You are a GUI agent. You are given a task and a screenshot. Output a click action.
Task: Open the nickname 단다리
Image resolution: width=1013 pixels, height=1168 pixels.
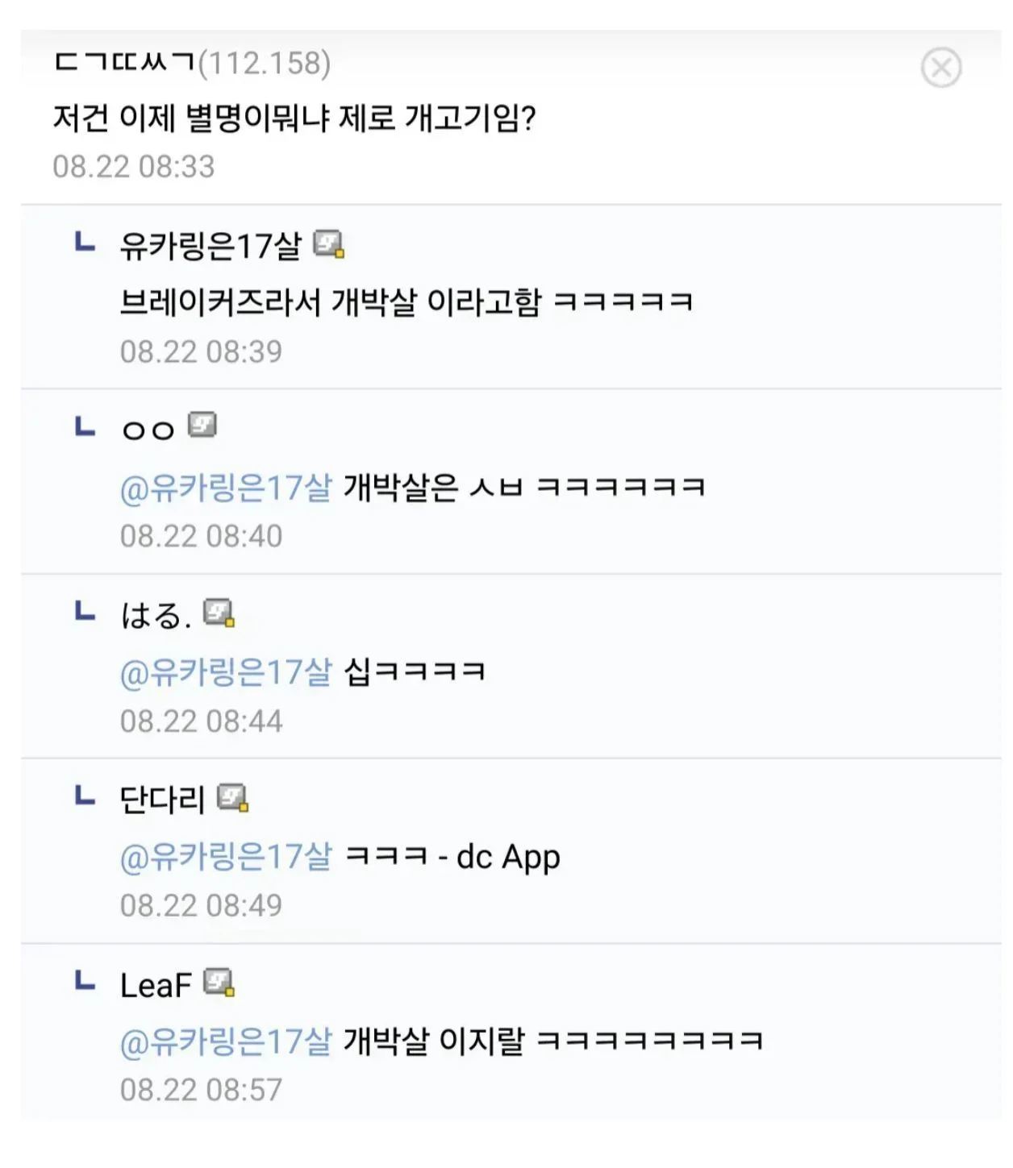162,800
